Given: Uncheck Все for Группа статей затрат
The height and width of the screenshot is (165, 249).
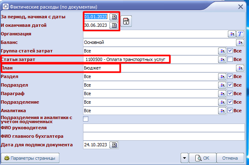Looking at the screenshot, I should click(x=230, y=51).
